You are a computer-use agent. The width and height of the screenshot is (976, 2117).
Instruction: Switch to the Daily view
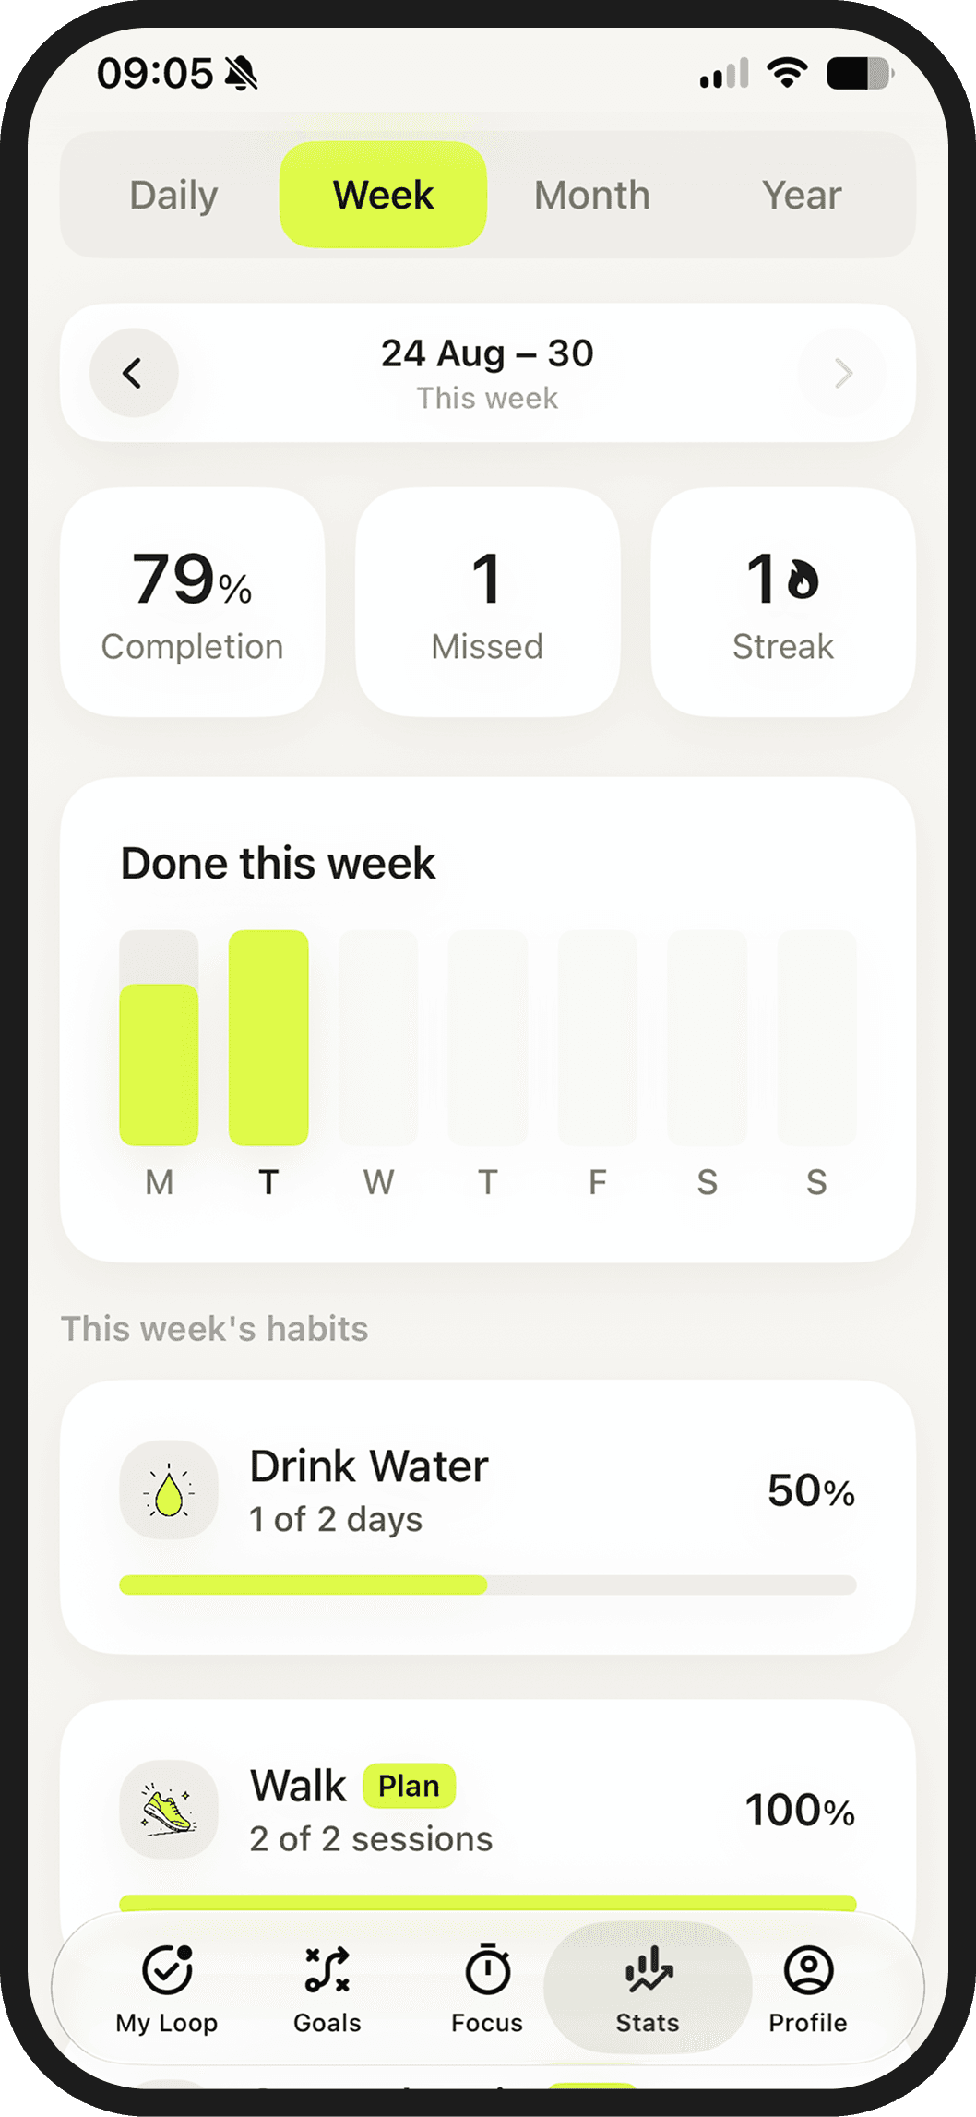(x=173, y=195)
